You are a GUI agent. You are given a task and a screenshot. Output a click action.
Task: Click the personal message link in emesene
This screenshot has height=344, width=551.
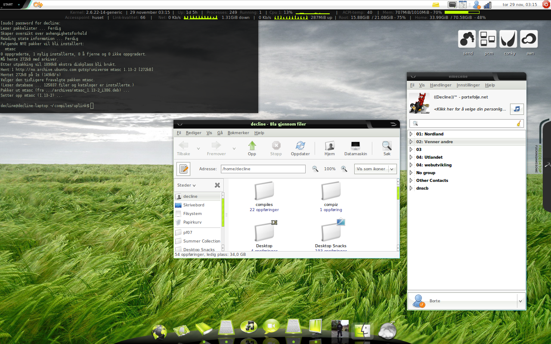pos(470,109)
